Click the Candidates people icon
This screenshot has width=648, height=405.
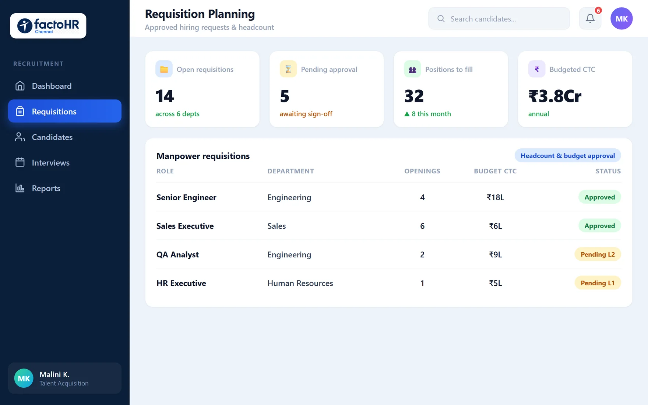(20, 137)
